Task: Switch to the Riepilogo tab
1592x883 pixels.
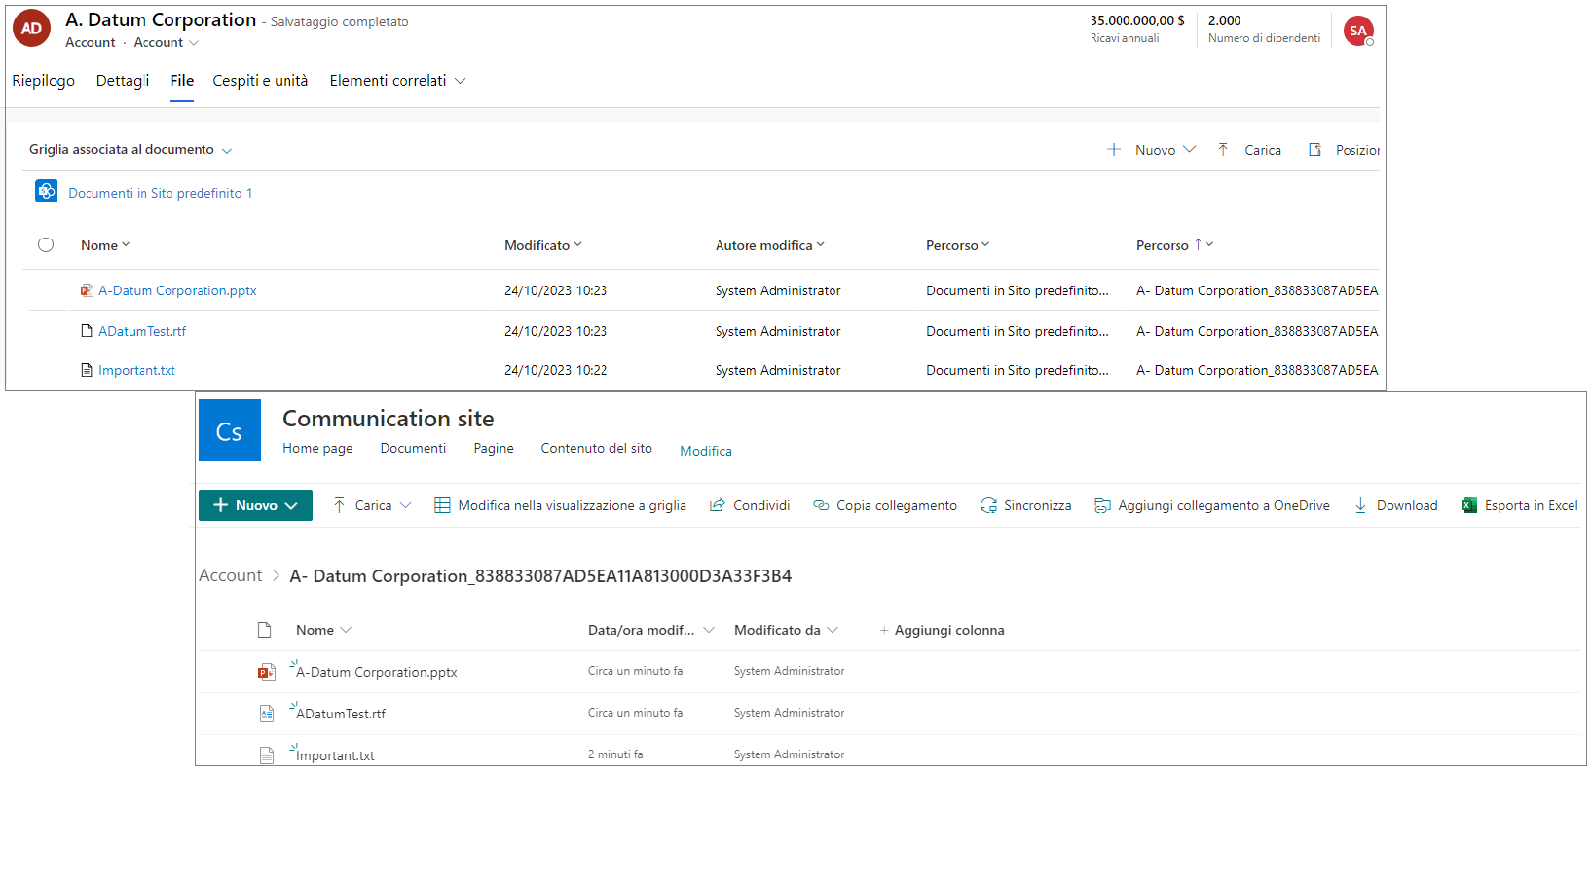Action: click(44, 81)
